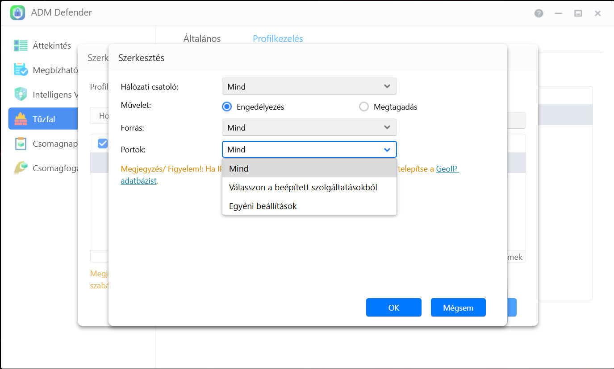Click the Csomagfogás capture icon
Screen dimensions: 614x369
[21, 168]
